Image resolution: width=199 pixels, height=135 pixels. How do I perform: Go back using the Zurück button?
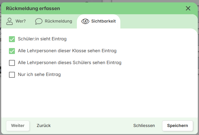click(44, 126)
